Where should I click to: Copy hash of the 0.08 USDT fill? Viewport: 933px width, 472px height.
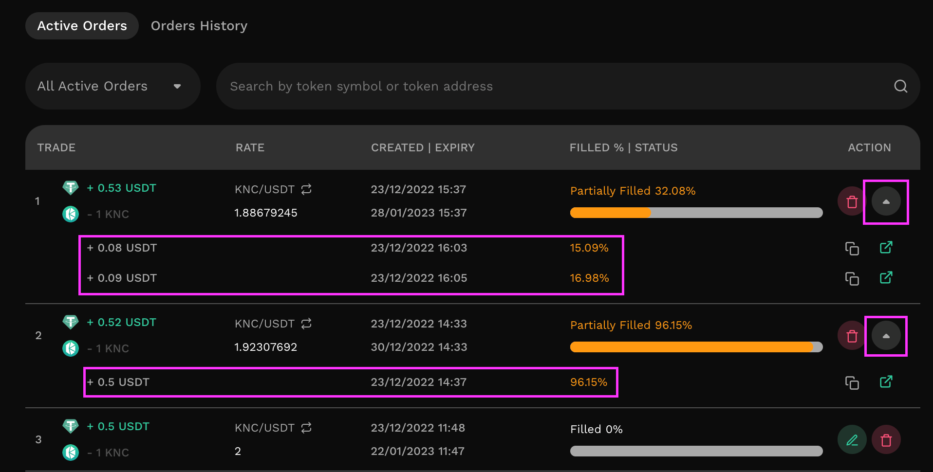point(852,248)
